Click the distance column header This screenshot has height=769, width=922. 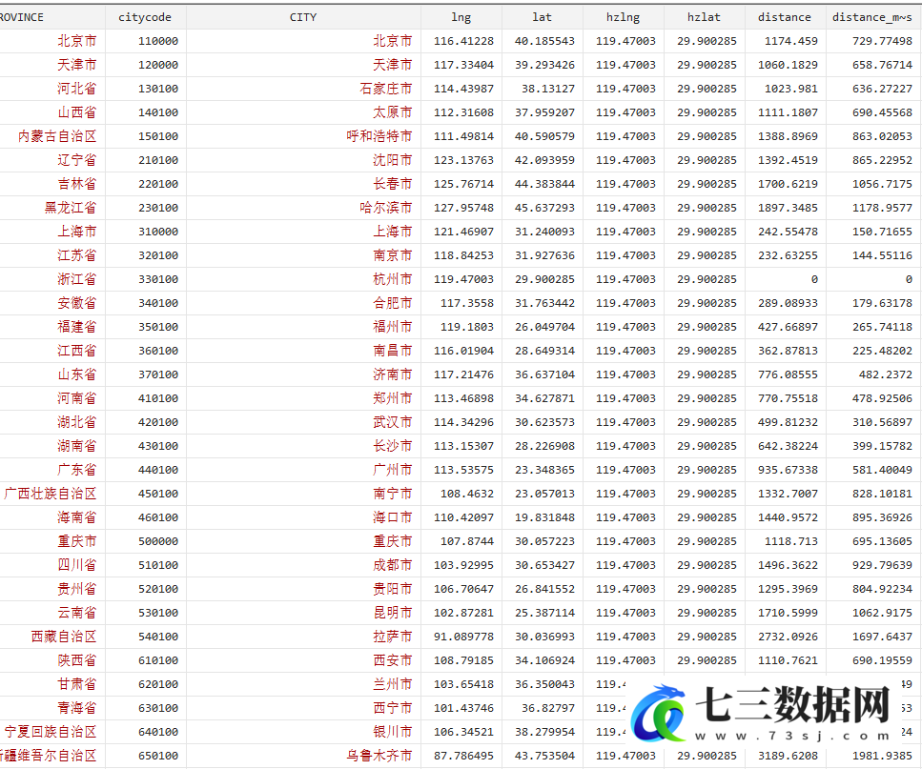tap(785, 17)
